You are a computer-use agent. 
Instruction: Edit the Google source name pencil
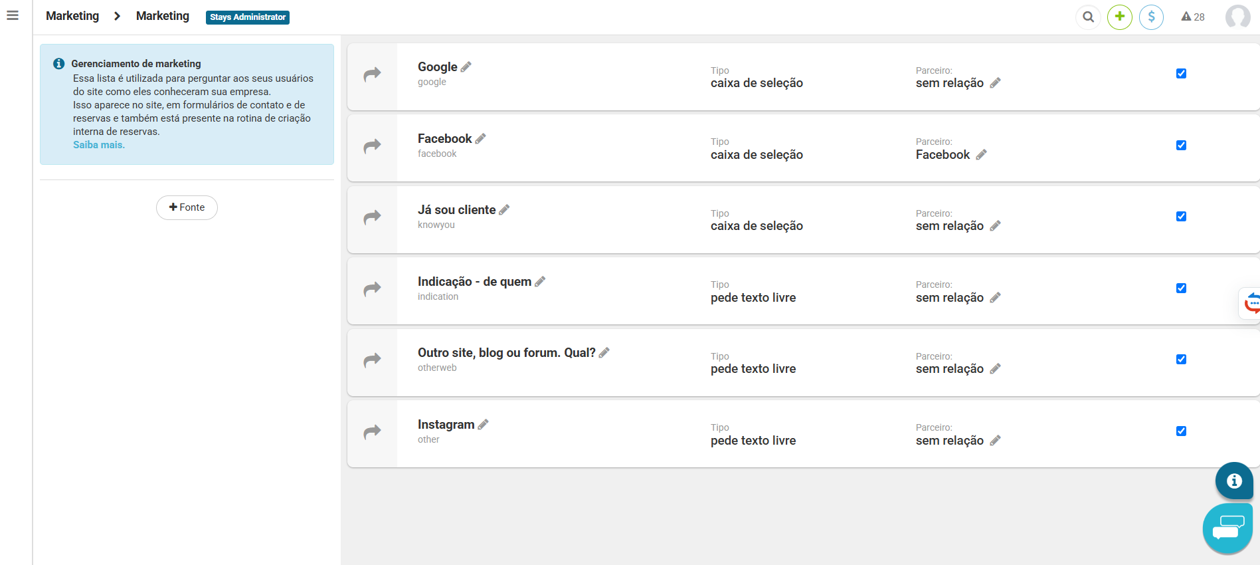[x=466, y=66]
